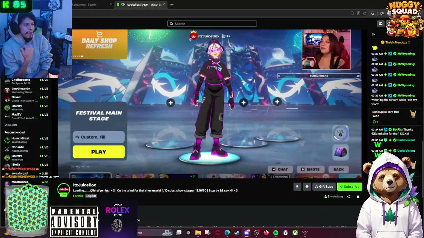Open the Daily Shop Refresh banner
424x238 pixels.
coord(99,44)
